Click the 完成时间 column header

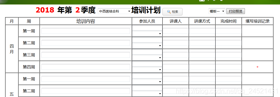pos(229,21)
